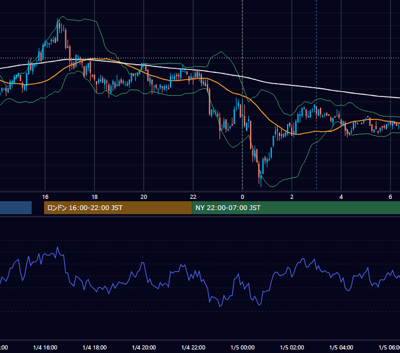Click the ロンドン 16:00-22:00 JST session bar
The width and height of the screenshot is (400, 353).
[x=118, y=208]
